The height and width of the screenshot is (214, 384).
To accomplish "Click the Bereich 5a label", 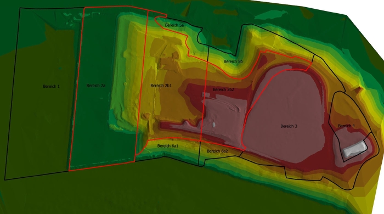I will (174, 25).
